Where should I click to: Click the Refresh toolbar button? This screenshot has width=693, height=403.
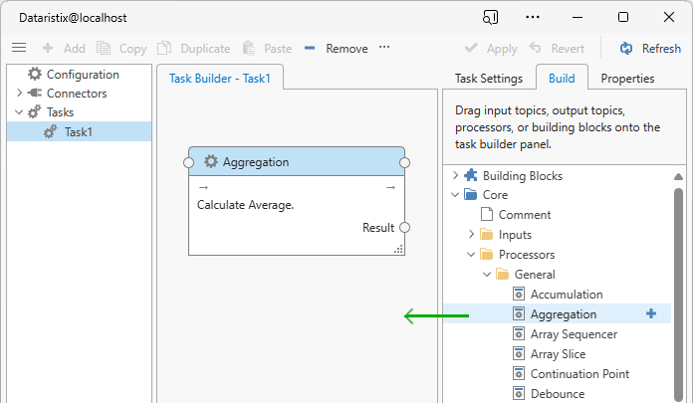pos(650,48)
